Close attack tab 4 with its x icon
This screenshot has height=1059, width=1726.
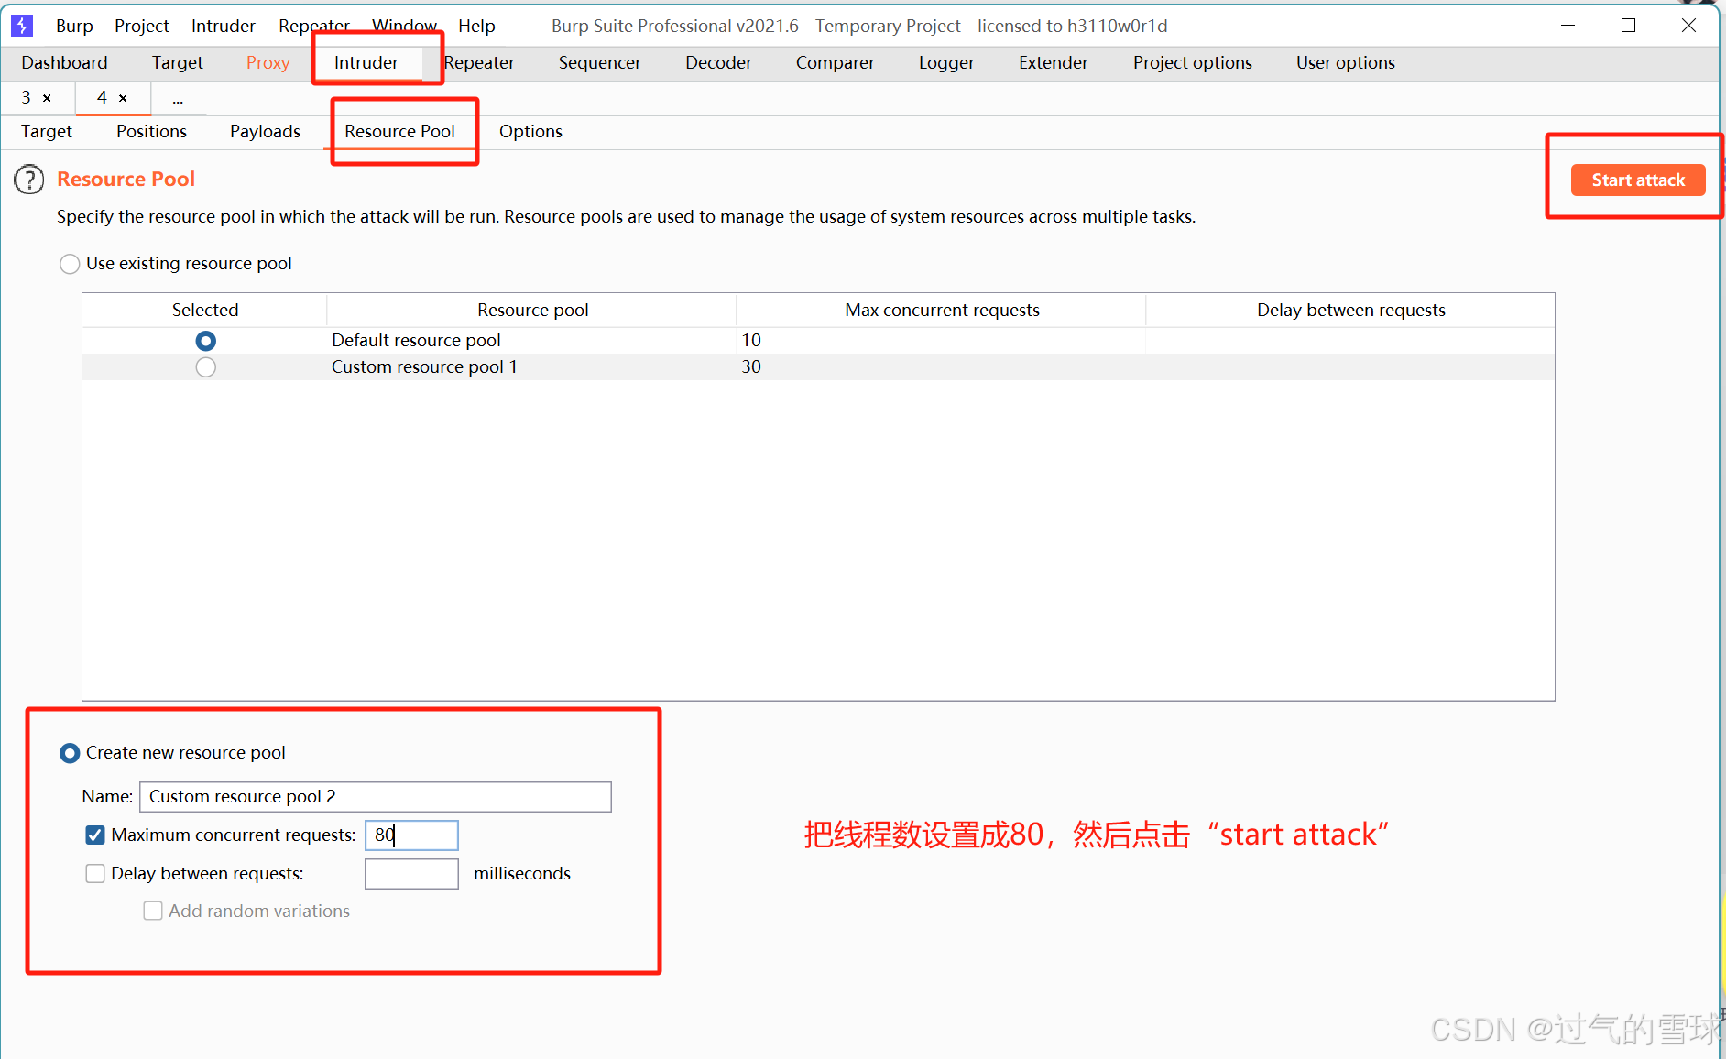(x=123, y=97)
